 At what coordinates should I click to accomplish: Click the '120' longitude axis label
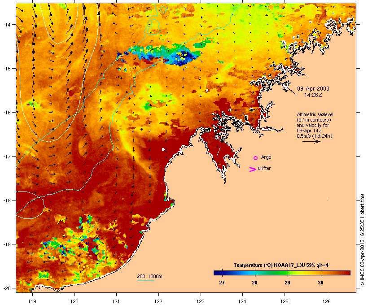(x=74, y=301)
